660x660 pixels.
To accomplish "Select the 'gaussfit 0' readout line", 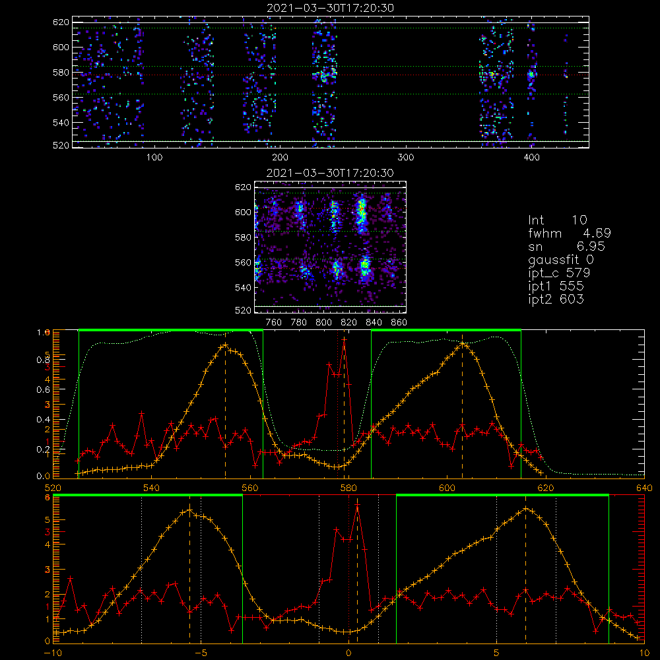I will click(x=561, y=259).
